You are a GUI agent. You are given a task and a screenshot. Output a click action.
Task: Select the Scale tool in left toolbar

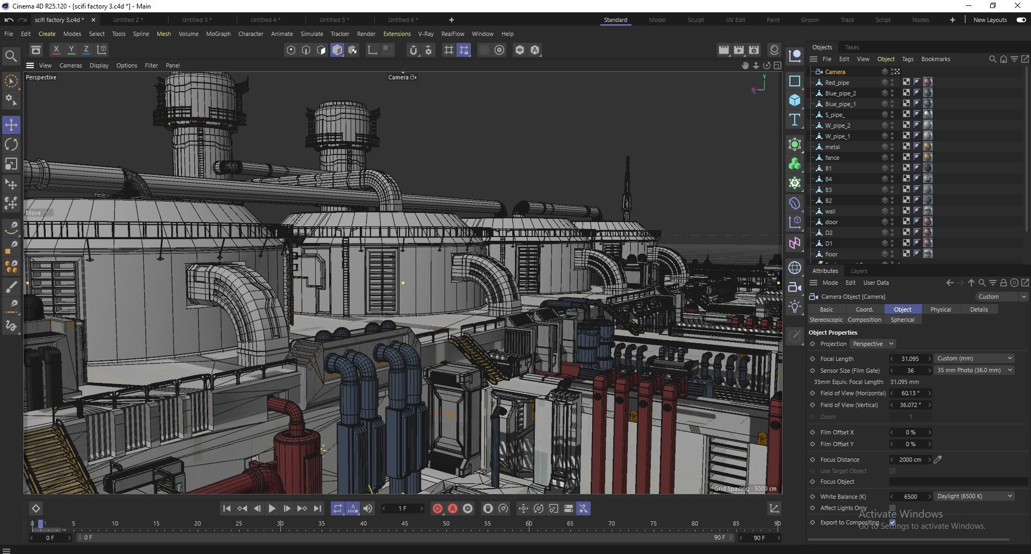pyautogui.click(x=11, y=164)
